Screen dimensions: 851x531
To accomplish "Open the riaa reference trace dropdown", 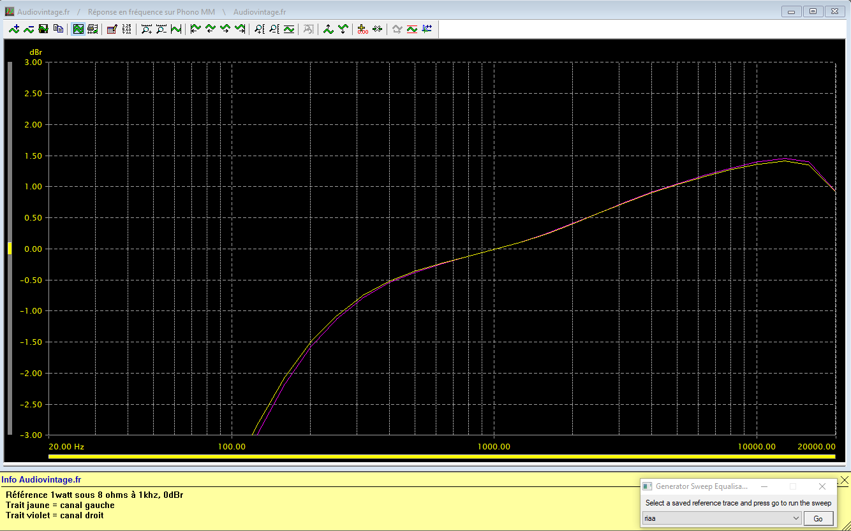I will point(722,518).
